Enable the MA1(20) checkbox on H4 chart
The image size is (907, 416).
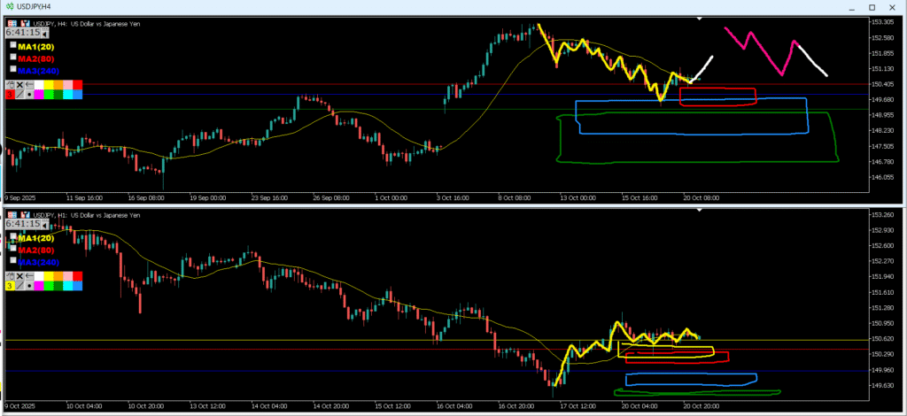coord(12,45)
